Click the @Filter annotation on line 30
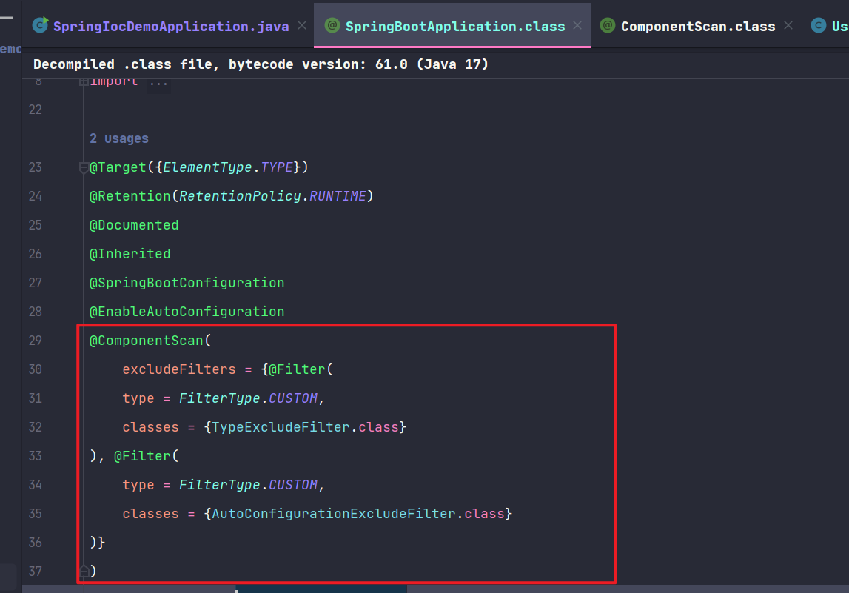Image resolution: width=849 pixels, height=593 pixels. (x=297, y=369)
